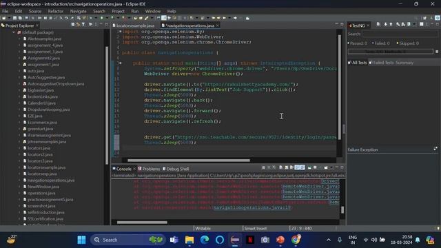This screenshot has width=441, height=248.
Task: Open the Navigate menu
Action: point(78,11)
